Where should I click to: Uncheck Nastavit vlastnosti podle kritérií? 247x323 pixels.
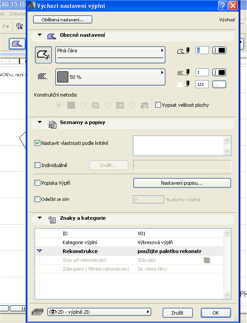pos(37,143)
